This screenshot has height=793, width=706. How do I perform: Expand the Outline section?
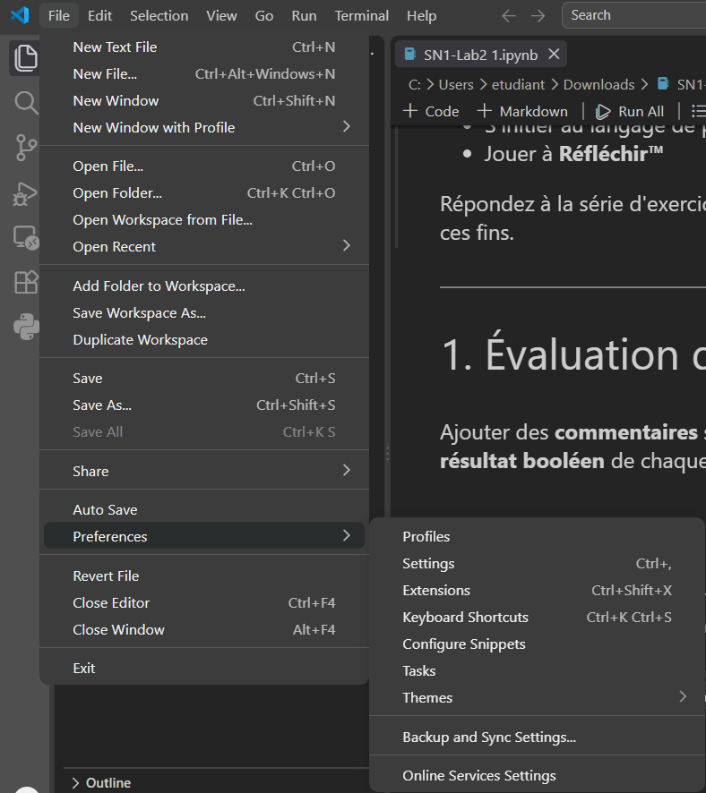(101, 782)
